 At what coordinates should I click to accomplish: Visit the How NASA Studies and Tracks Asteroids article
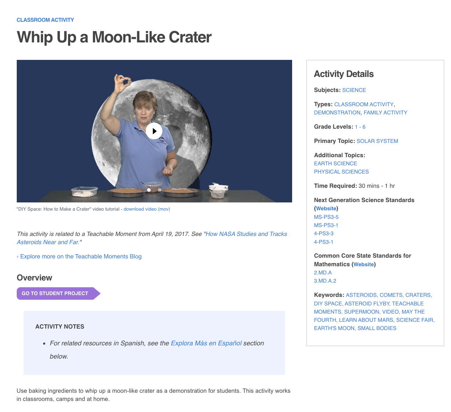(x=152, y=238)
